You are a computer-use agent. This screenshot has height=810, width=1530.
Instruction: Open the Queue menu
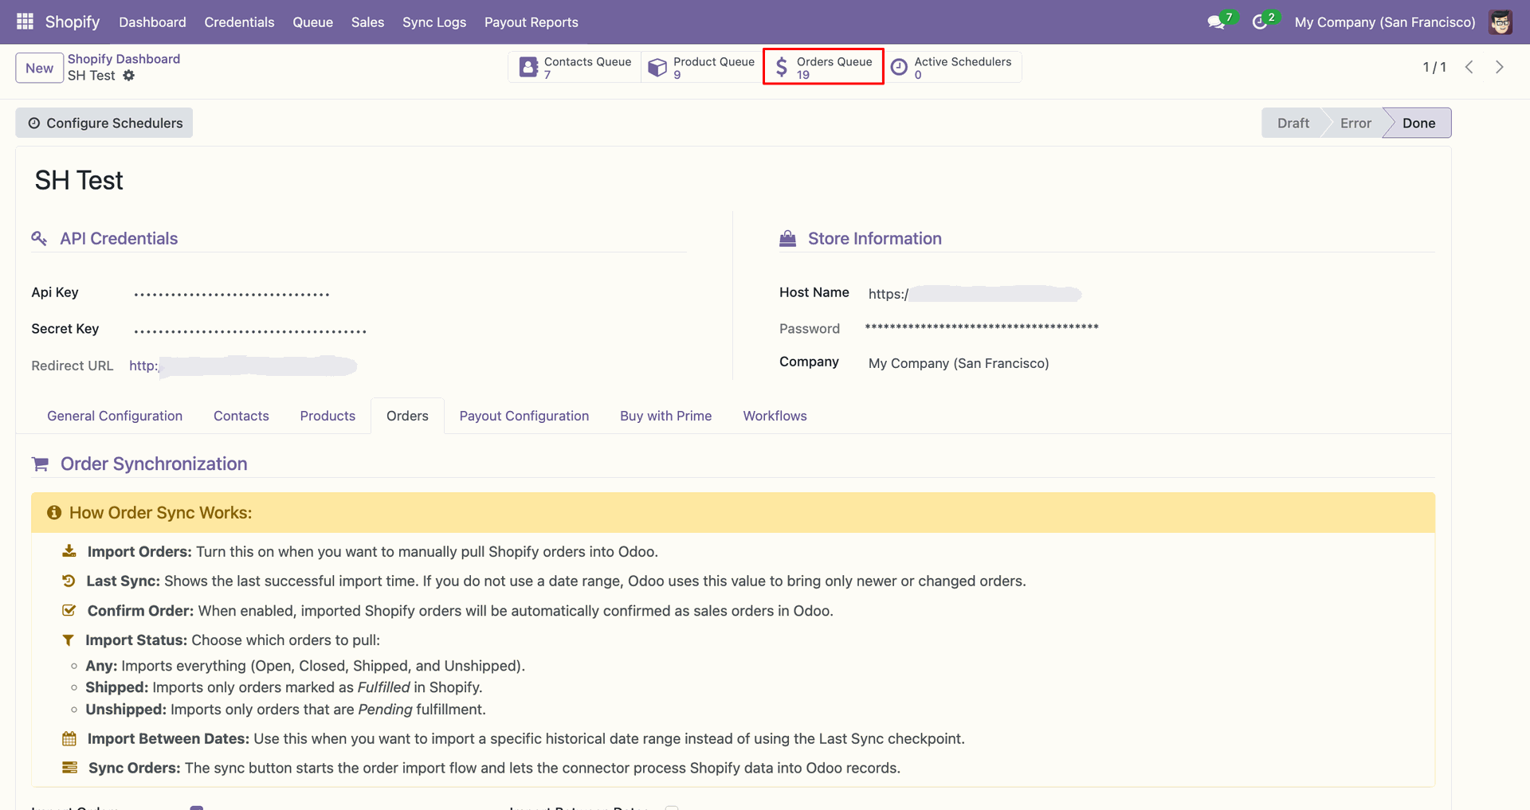pos(312,22)
